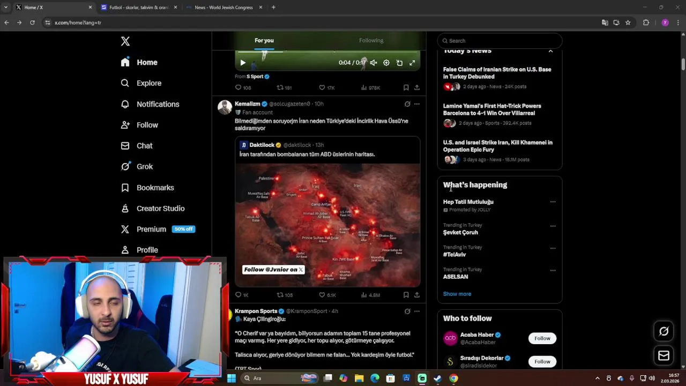Open browser Extensions puzzle icon
Viewport: 686px width, 386px height.
(646, 23)
